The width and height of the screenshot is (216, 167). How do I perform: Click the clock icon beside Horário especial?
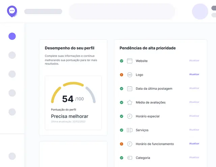point(130,116)
